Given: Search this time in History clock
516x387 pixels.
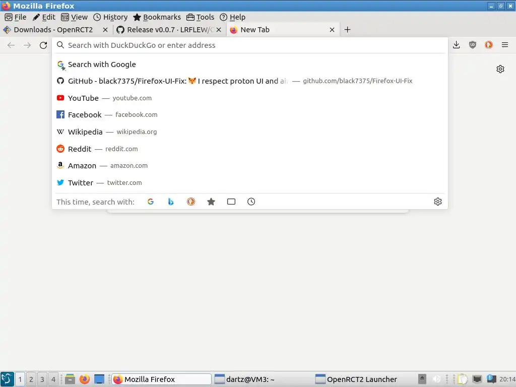Looking at the screenshot, I should (251, 202).
